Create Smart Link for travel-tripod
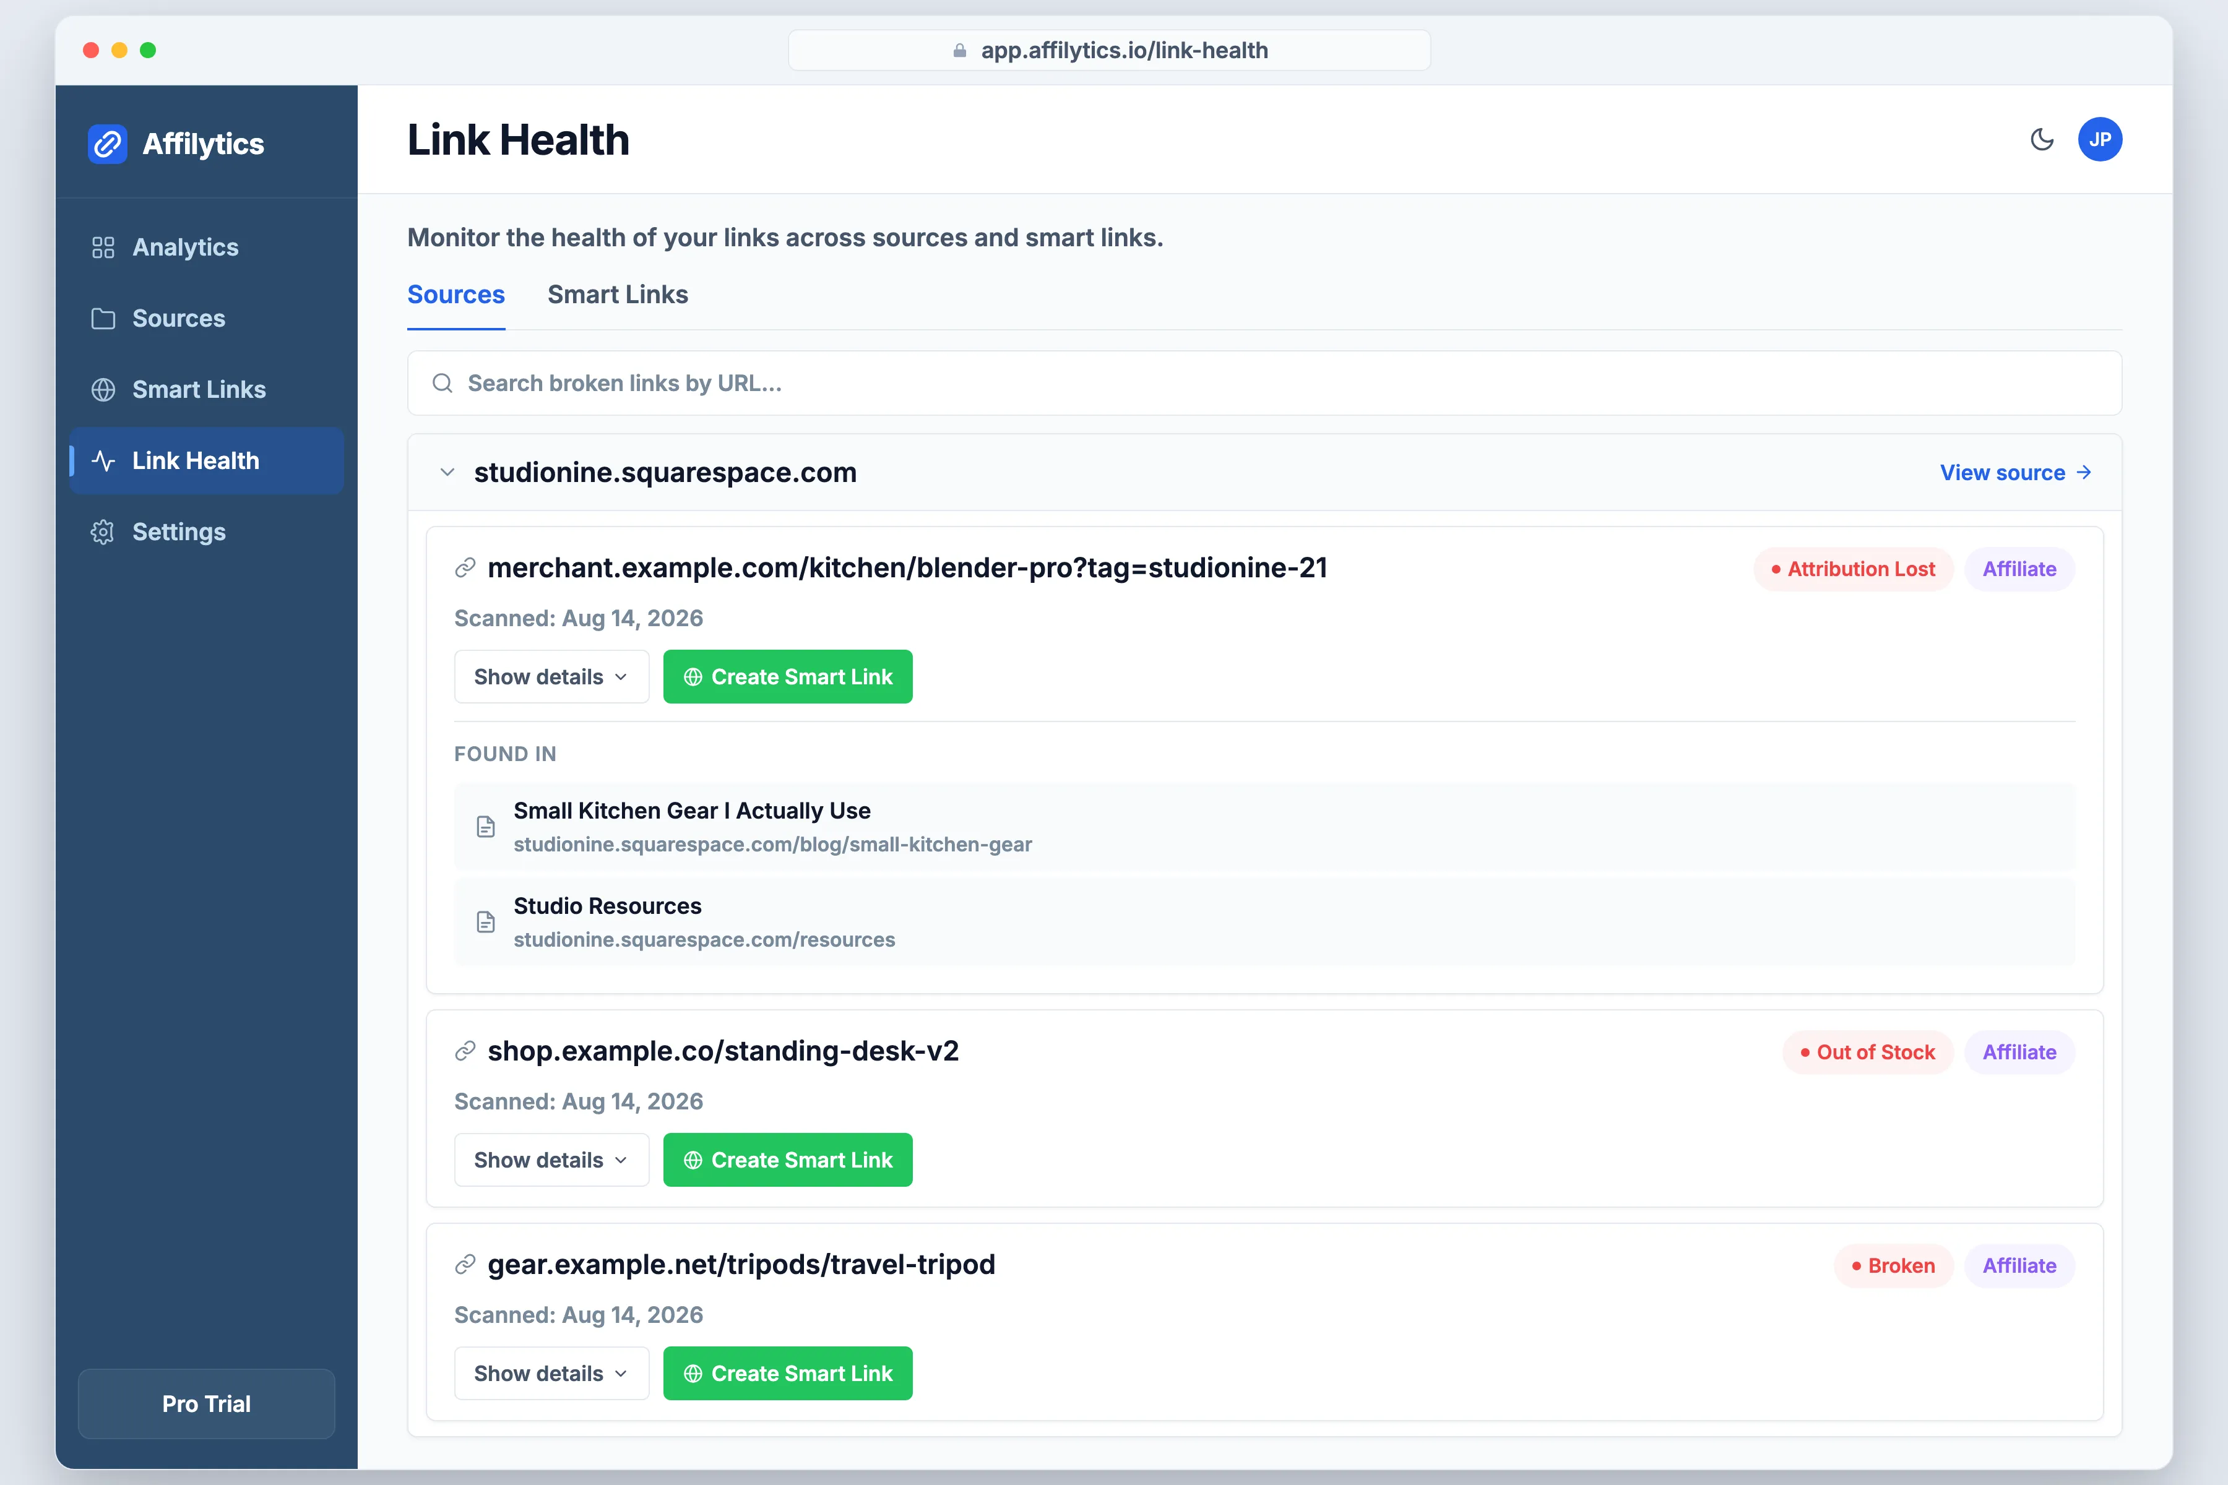Viewport: 2228px width, 1485px height. 788,1372
